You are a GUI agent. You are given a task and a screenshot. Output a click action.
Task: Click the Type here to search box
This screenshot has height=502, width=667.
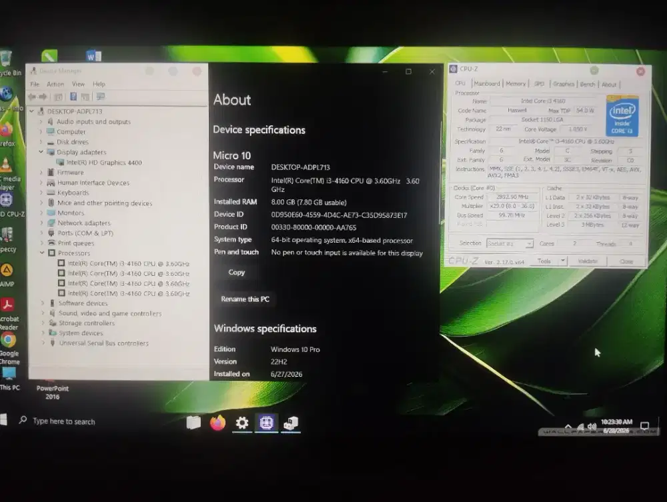coord(64,421)
